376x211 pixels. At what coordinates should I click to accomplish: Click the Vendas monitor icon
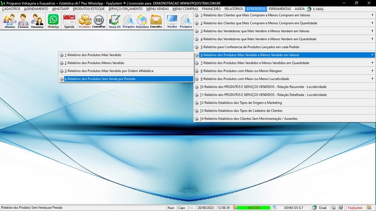tap(172, 21)
